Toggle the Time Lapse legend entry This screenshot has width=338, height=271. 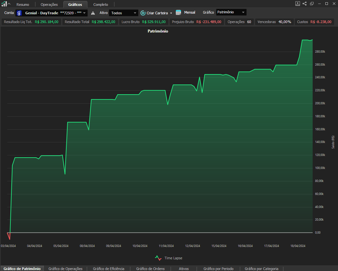169,258
